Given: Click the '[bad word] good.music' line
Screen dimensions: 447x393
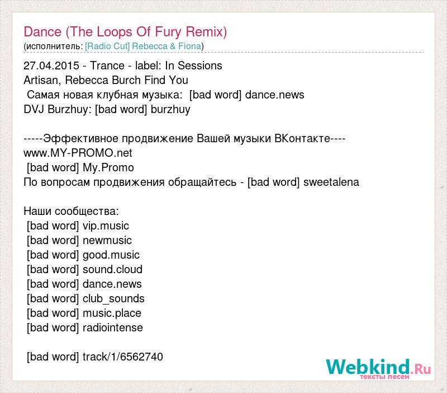Looking at the screenshot, I should coord(83,255).
